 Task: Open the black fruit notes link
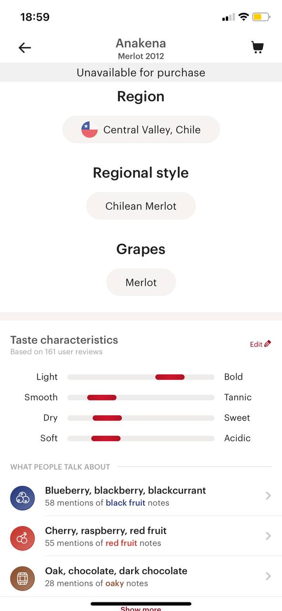coord(125,503)
